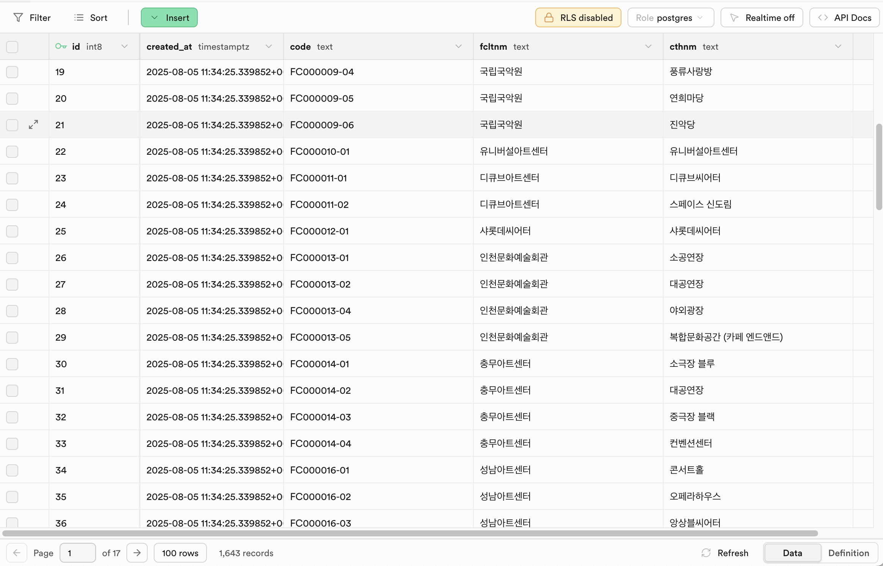Viewport: 883px width, 566px height.
Task: Click the Realtime off cursor icon
Action: coord(734,18)
